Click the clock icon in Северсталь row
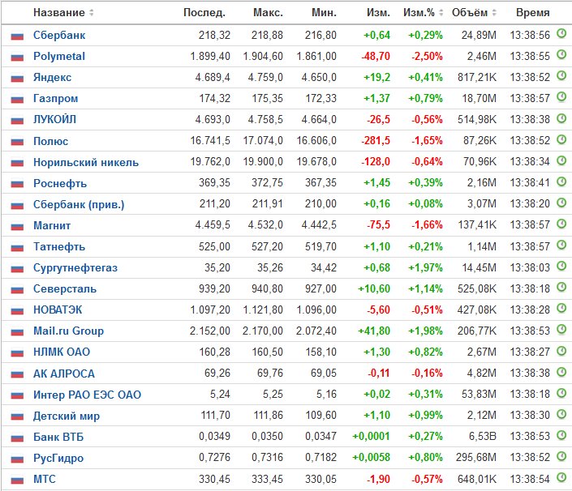Image resolution: width=572 pixels, height=491 pixels. 561,288
